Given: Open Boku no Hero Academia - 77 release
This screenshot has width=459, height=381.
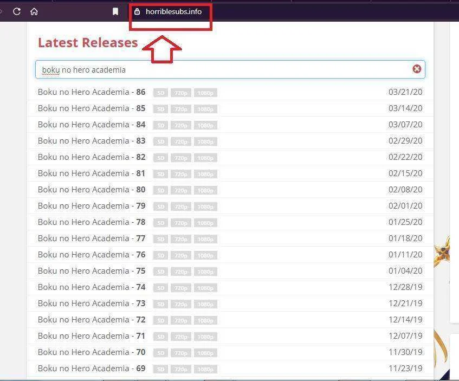Looking at the screenshot, I should pyautogui.click(x=92, y=238).
